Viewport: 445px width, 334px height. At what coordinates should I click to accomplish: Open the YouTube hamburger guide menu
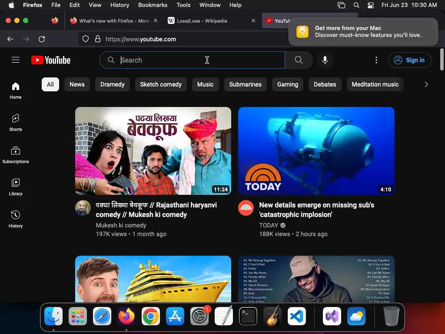tap(16, 60)
